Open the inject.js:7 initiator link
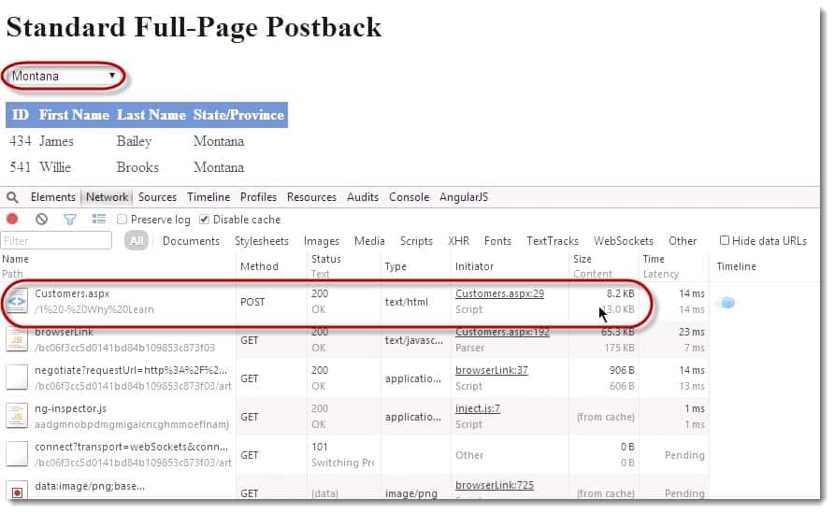The image size is (834, 513). point(478,408)
